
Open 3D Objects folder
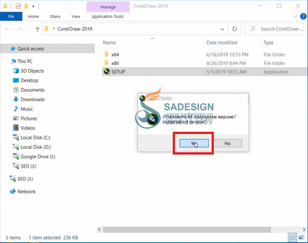pos(32,71)
